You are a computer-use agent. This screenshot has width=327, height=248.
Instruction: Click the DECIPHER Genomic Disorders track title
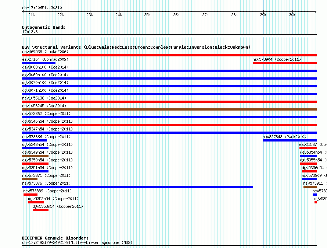click(55, 238)
